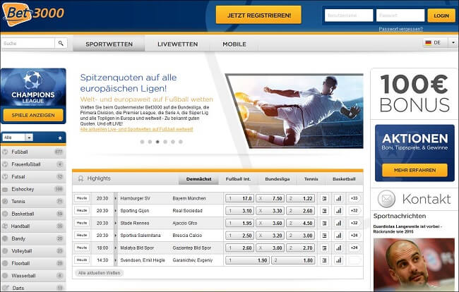Click the favorites star in sports list header
Image resolution: width=459 pixels, height=292 pixels.
(60, 138)
